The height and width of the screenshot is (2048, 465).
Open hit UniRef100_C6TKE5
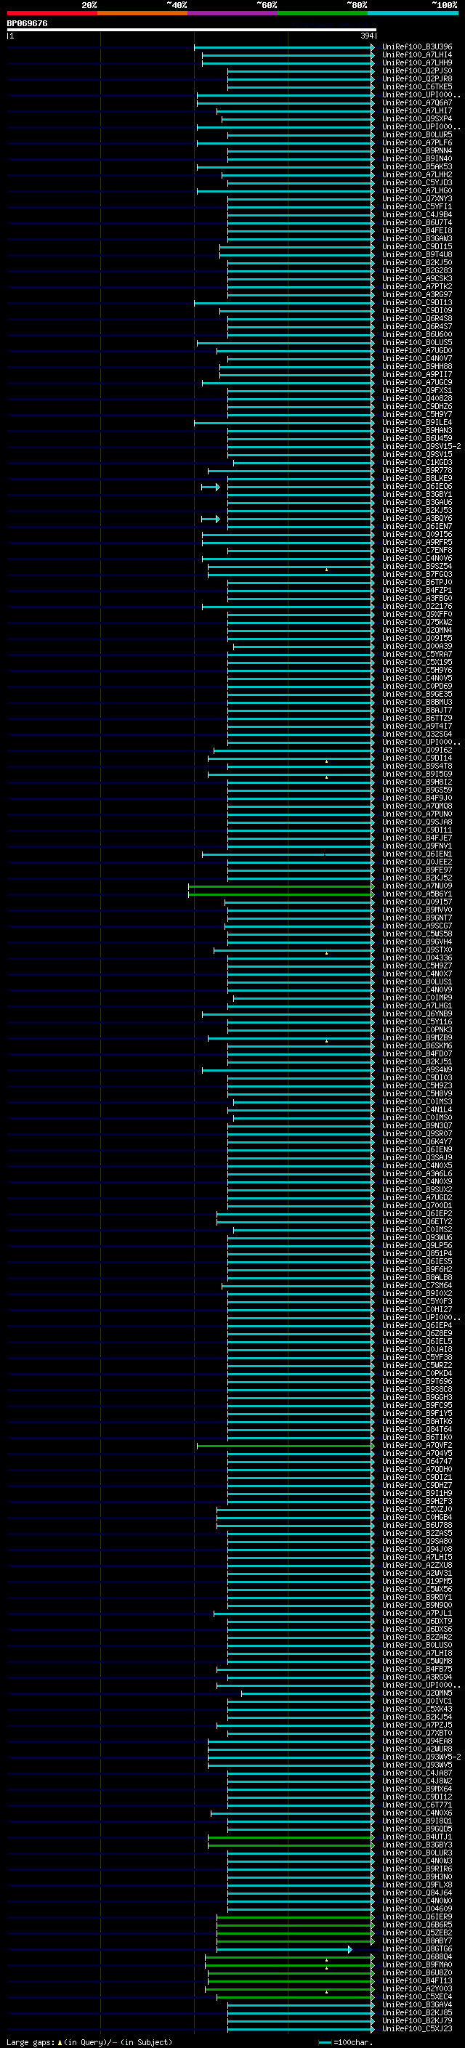pyautogui.click(x=416, y=86)
